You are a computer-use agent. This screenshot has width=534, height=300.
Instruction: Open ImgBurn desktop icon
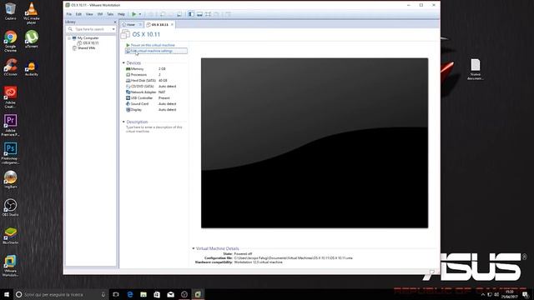tap(10, 180)
